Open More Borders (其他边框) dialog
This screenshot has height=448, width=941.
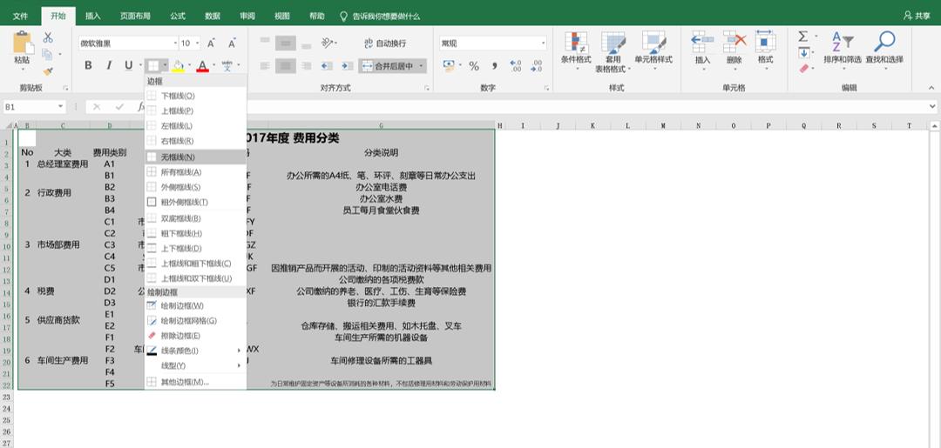[x=196, y=382]
